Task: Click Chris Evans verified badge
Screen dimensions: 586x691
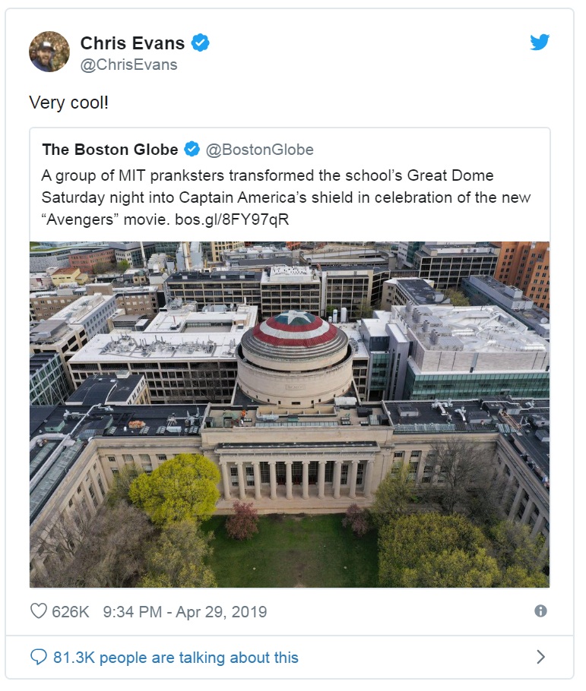Action: (x=201, y=43)
